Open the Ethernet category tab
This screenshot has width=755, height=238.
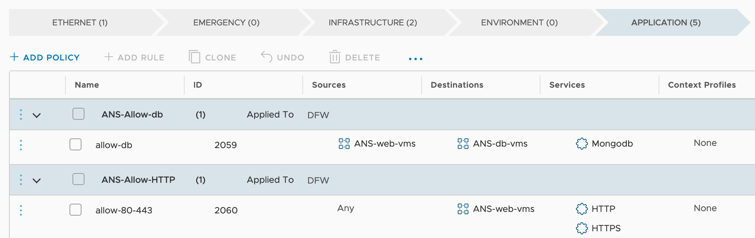click(80, 22)
